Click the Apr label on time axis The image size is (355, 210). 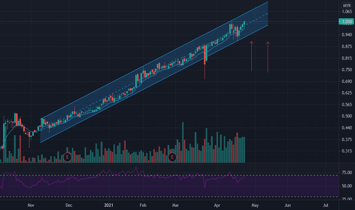(217, 205)
